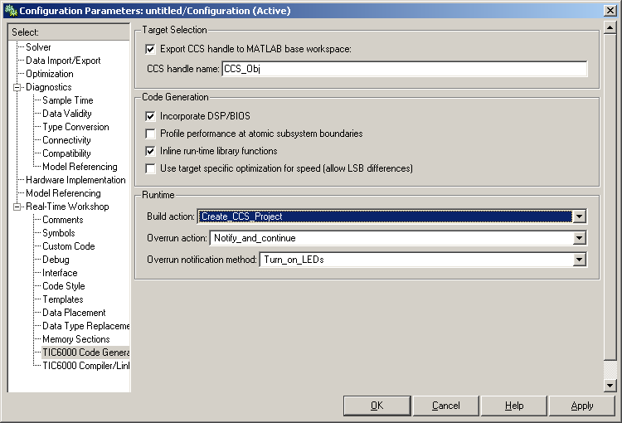Toggle Export CCS handle to MATLAB base workspace
Viewport: 622px width, 423px height.
pyautogui.click(x=150, y=49)
